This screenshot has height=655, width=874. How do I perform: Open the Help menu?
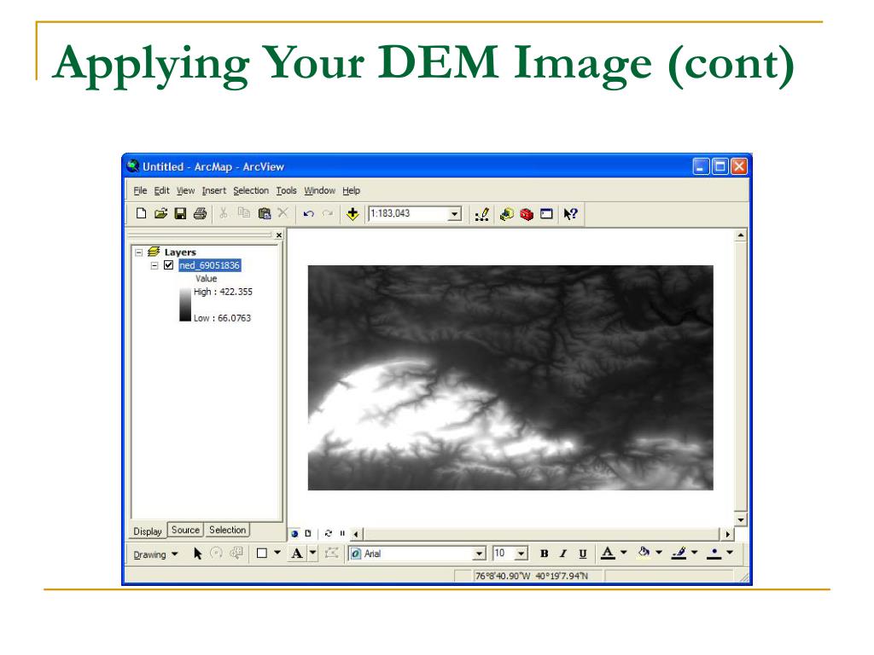click(351, 190)
